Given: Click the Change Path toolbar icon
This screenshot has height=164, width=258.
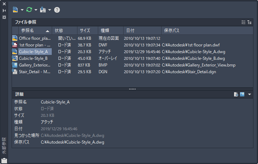Looking at the screenshot, I should point(43,10).
